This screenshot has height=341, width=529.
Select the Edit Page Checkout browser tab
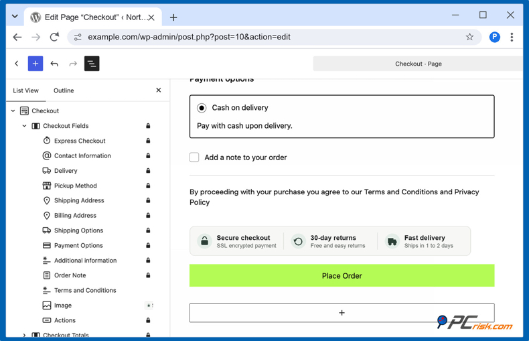[x=92, y=17]
